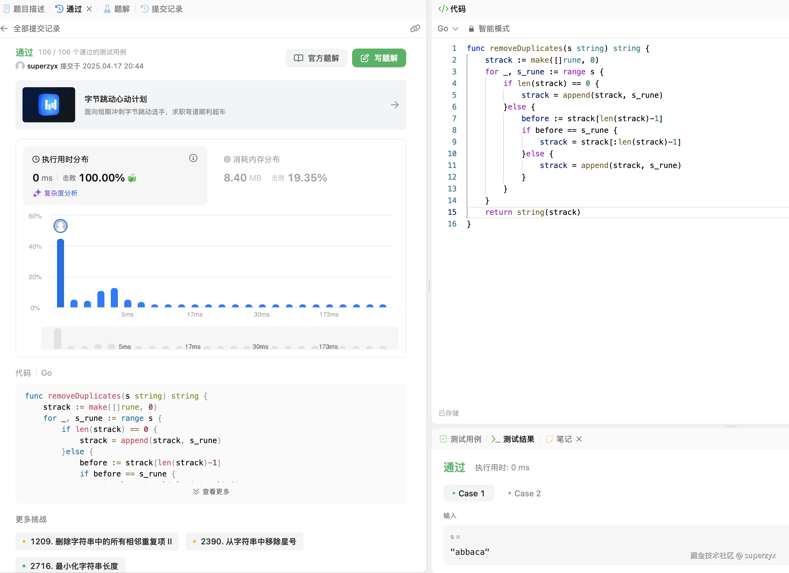Click the arrow on the 字节跳动心动计划 banner
Screen dimensions: 789x573
(x=394, y=105)
